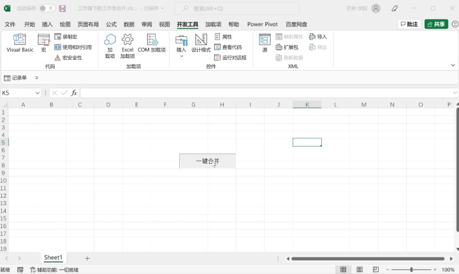Click Run Dialog (运行对话框)
Viewport: 459px width, 274px height.
(230, 58)
